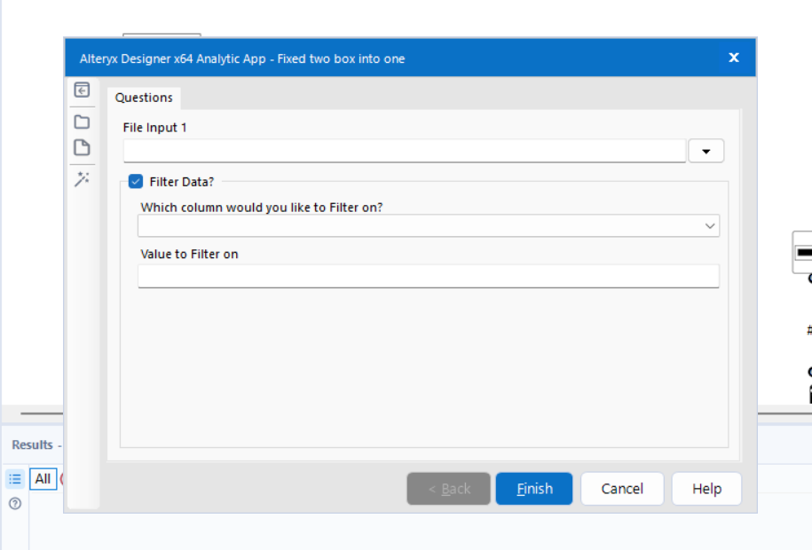Click the Results panel header
The height and width of the screenshot is (550, 812).
tap(32, 444)
